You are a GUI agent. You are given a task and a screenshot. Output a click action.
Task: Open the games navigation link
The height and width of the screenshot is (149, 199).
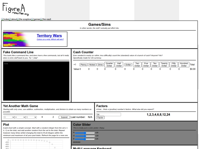[36, 19]
